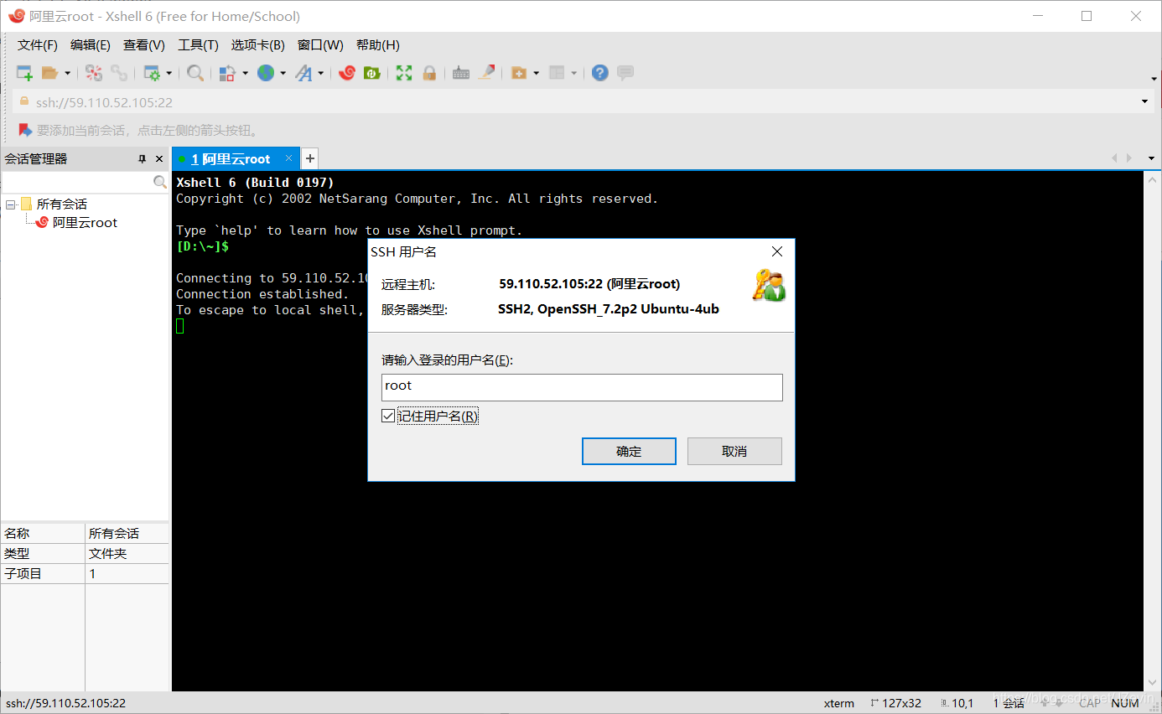
Task: Click the 127x32 terminal size status entry
Action: tap(895, 703)
